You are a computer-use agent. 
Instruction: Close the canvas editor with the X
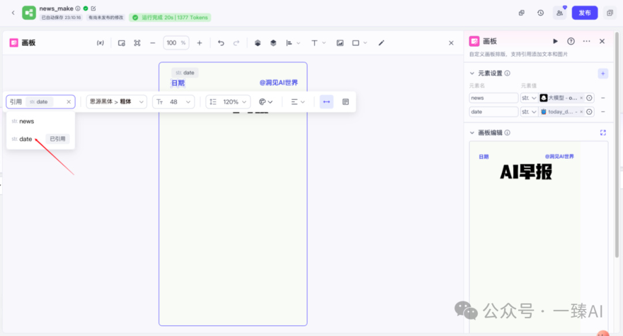[451, 43]
